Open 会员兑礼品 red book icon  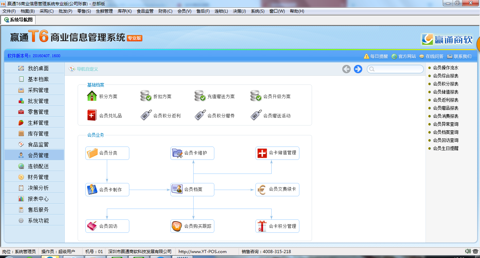coord(92,115)
